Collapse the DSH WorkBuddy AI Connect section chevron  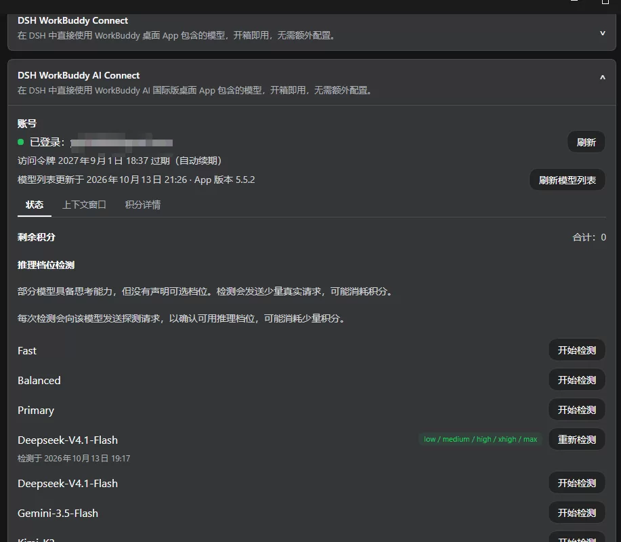[603, 77]
